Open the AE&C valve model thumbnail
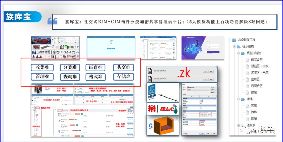Screen dimensions: 283x142 pyautogui.click(x=163, y=109)
